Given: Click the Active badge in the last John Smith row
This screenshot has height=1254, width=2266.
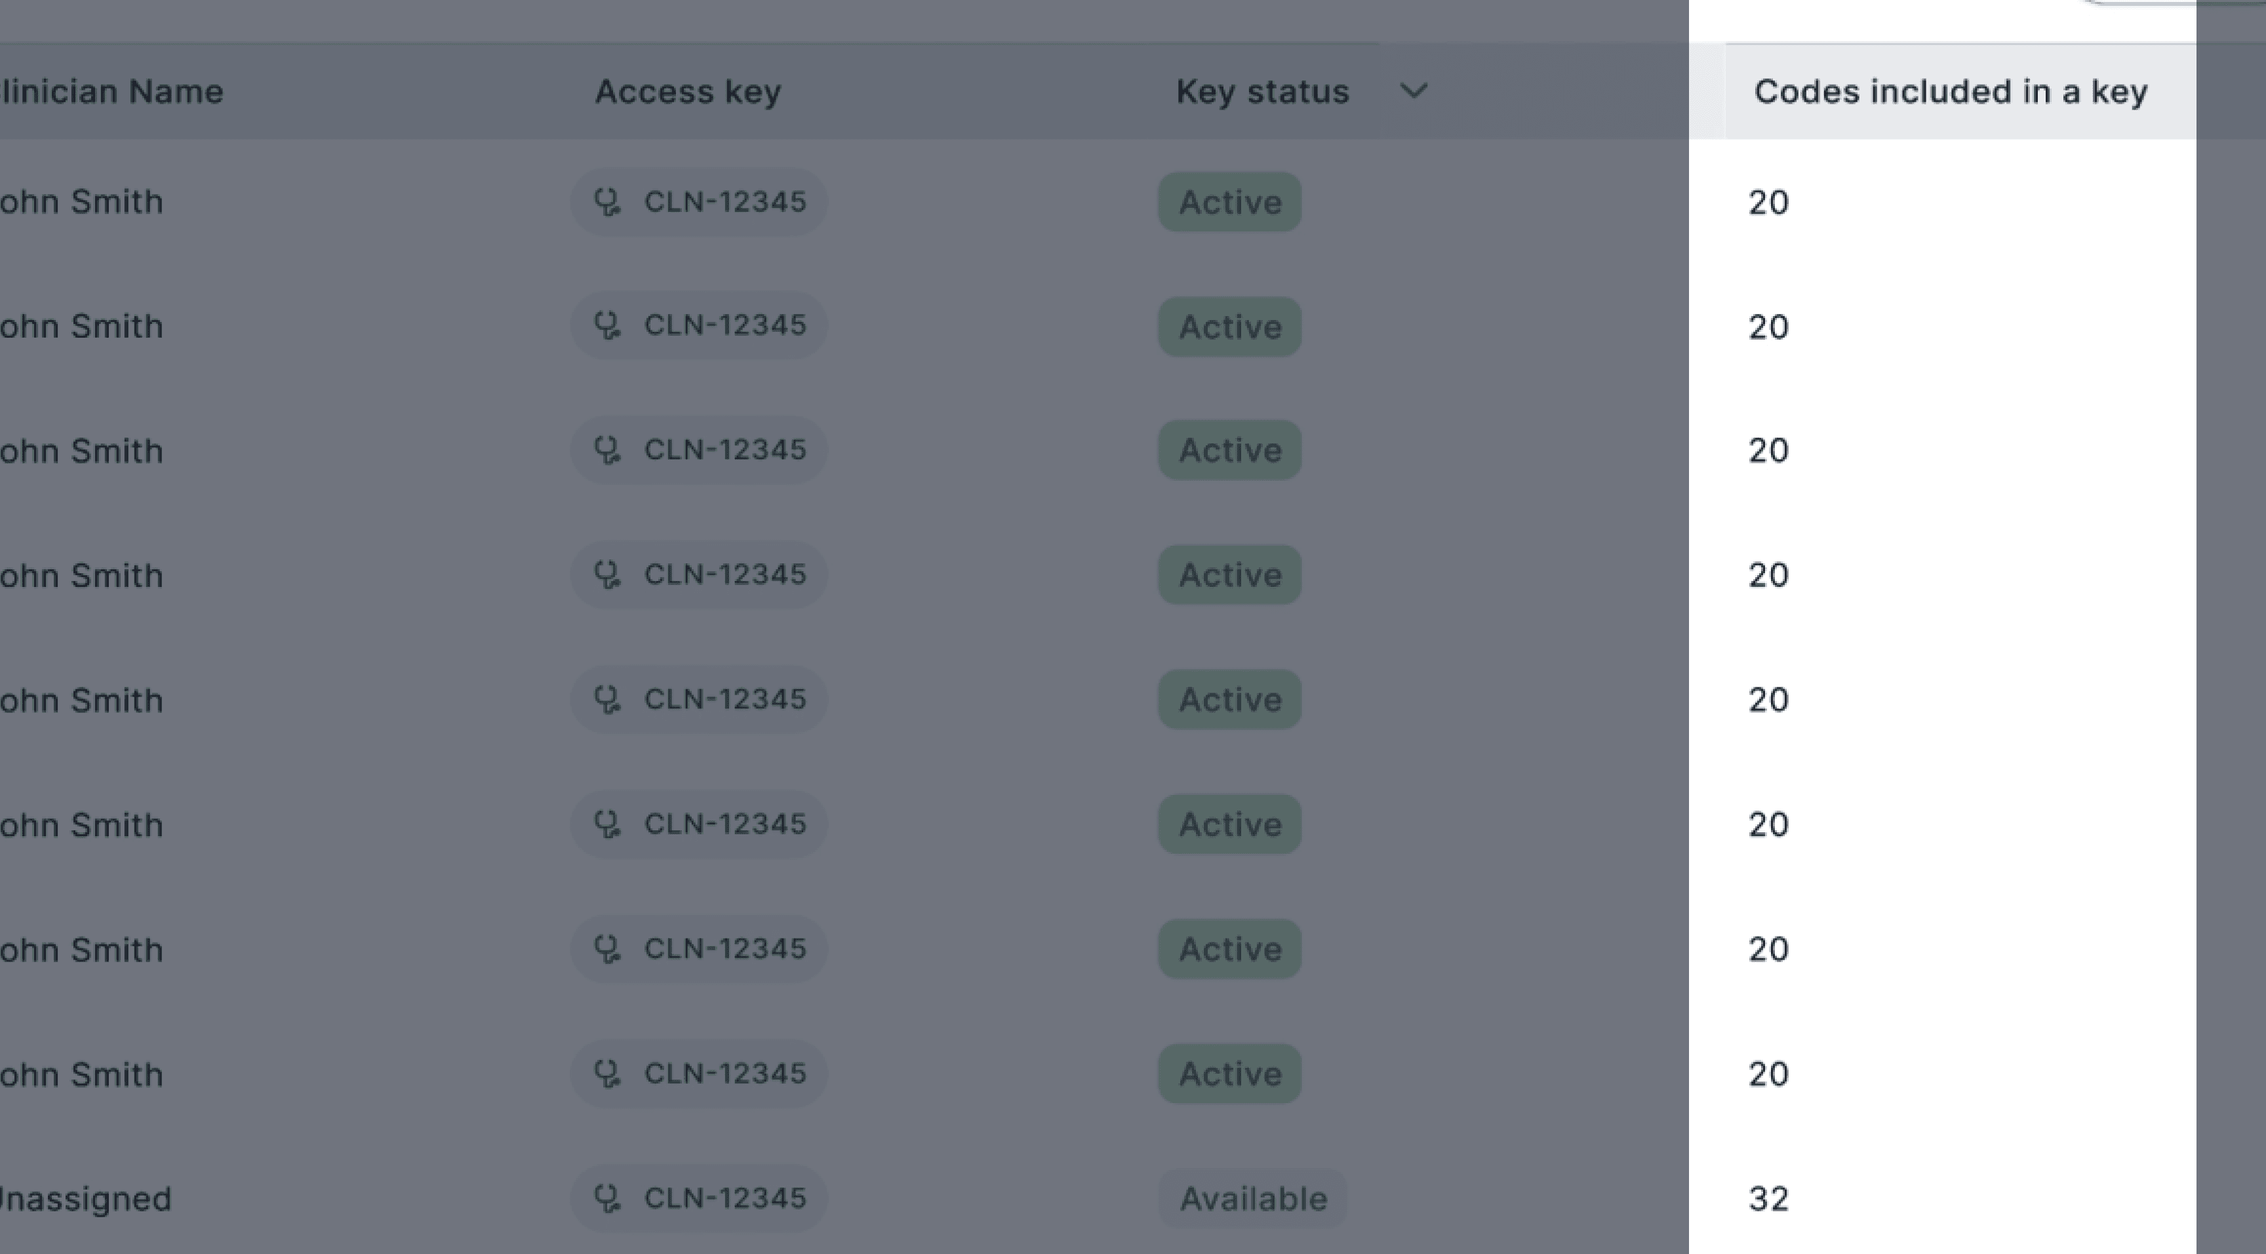Looking at the screenshot, I should (x=1230, y=1074).
